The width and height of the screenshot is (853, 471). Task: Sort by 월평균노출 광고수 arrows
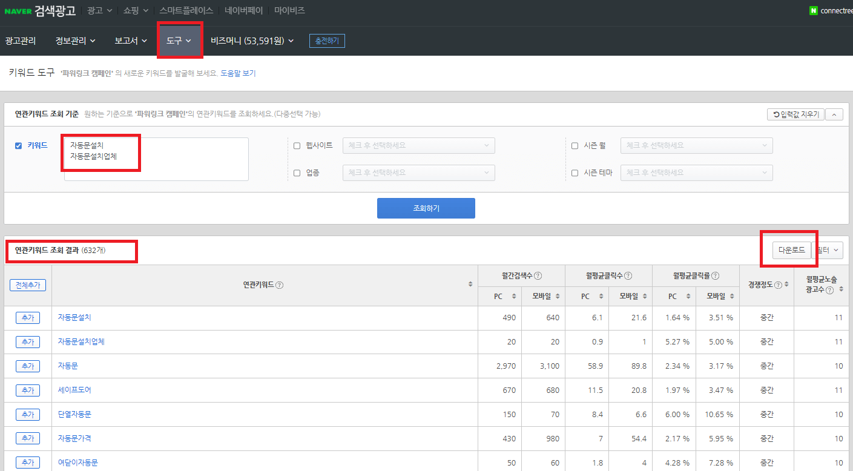click(840, 290)
